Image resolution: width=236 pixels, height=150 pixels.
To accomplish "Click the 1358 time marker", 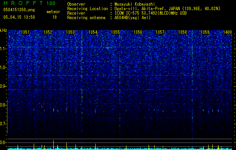I will click(x=182, y=32).
